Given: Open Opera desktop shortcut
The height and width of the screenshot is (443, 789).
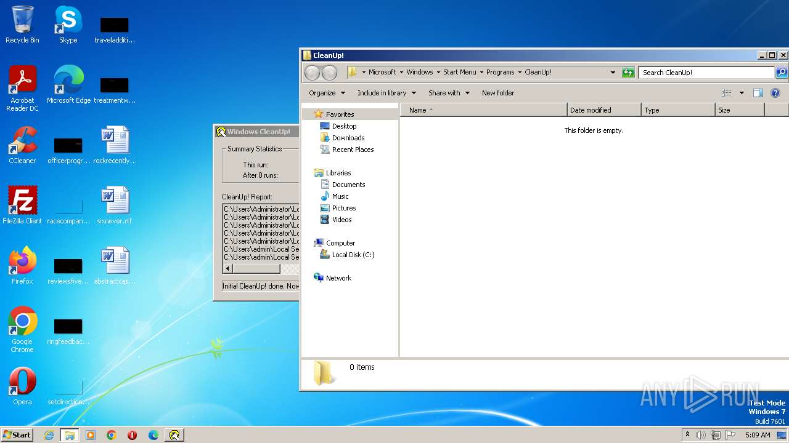Looking at the screenshot, I should click(x=22, y=386).
